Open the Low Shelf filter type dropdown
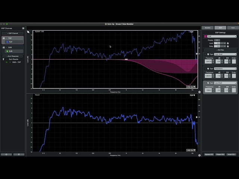This screenshot has width=239, height=179. click(224, 83)
